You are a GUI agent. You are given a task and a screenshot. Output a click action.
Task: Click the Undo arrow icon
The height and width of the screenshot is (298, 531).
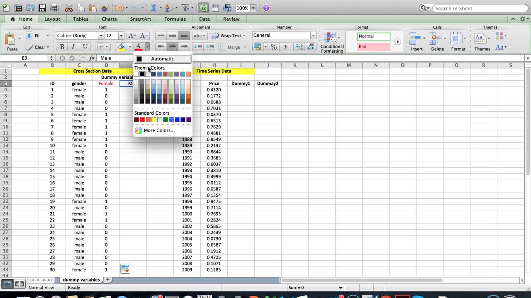pyautogui.click(x=119, y=8)
